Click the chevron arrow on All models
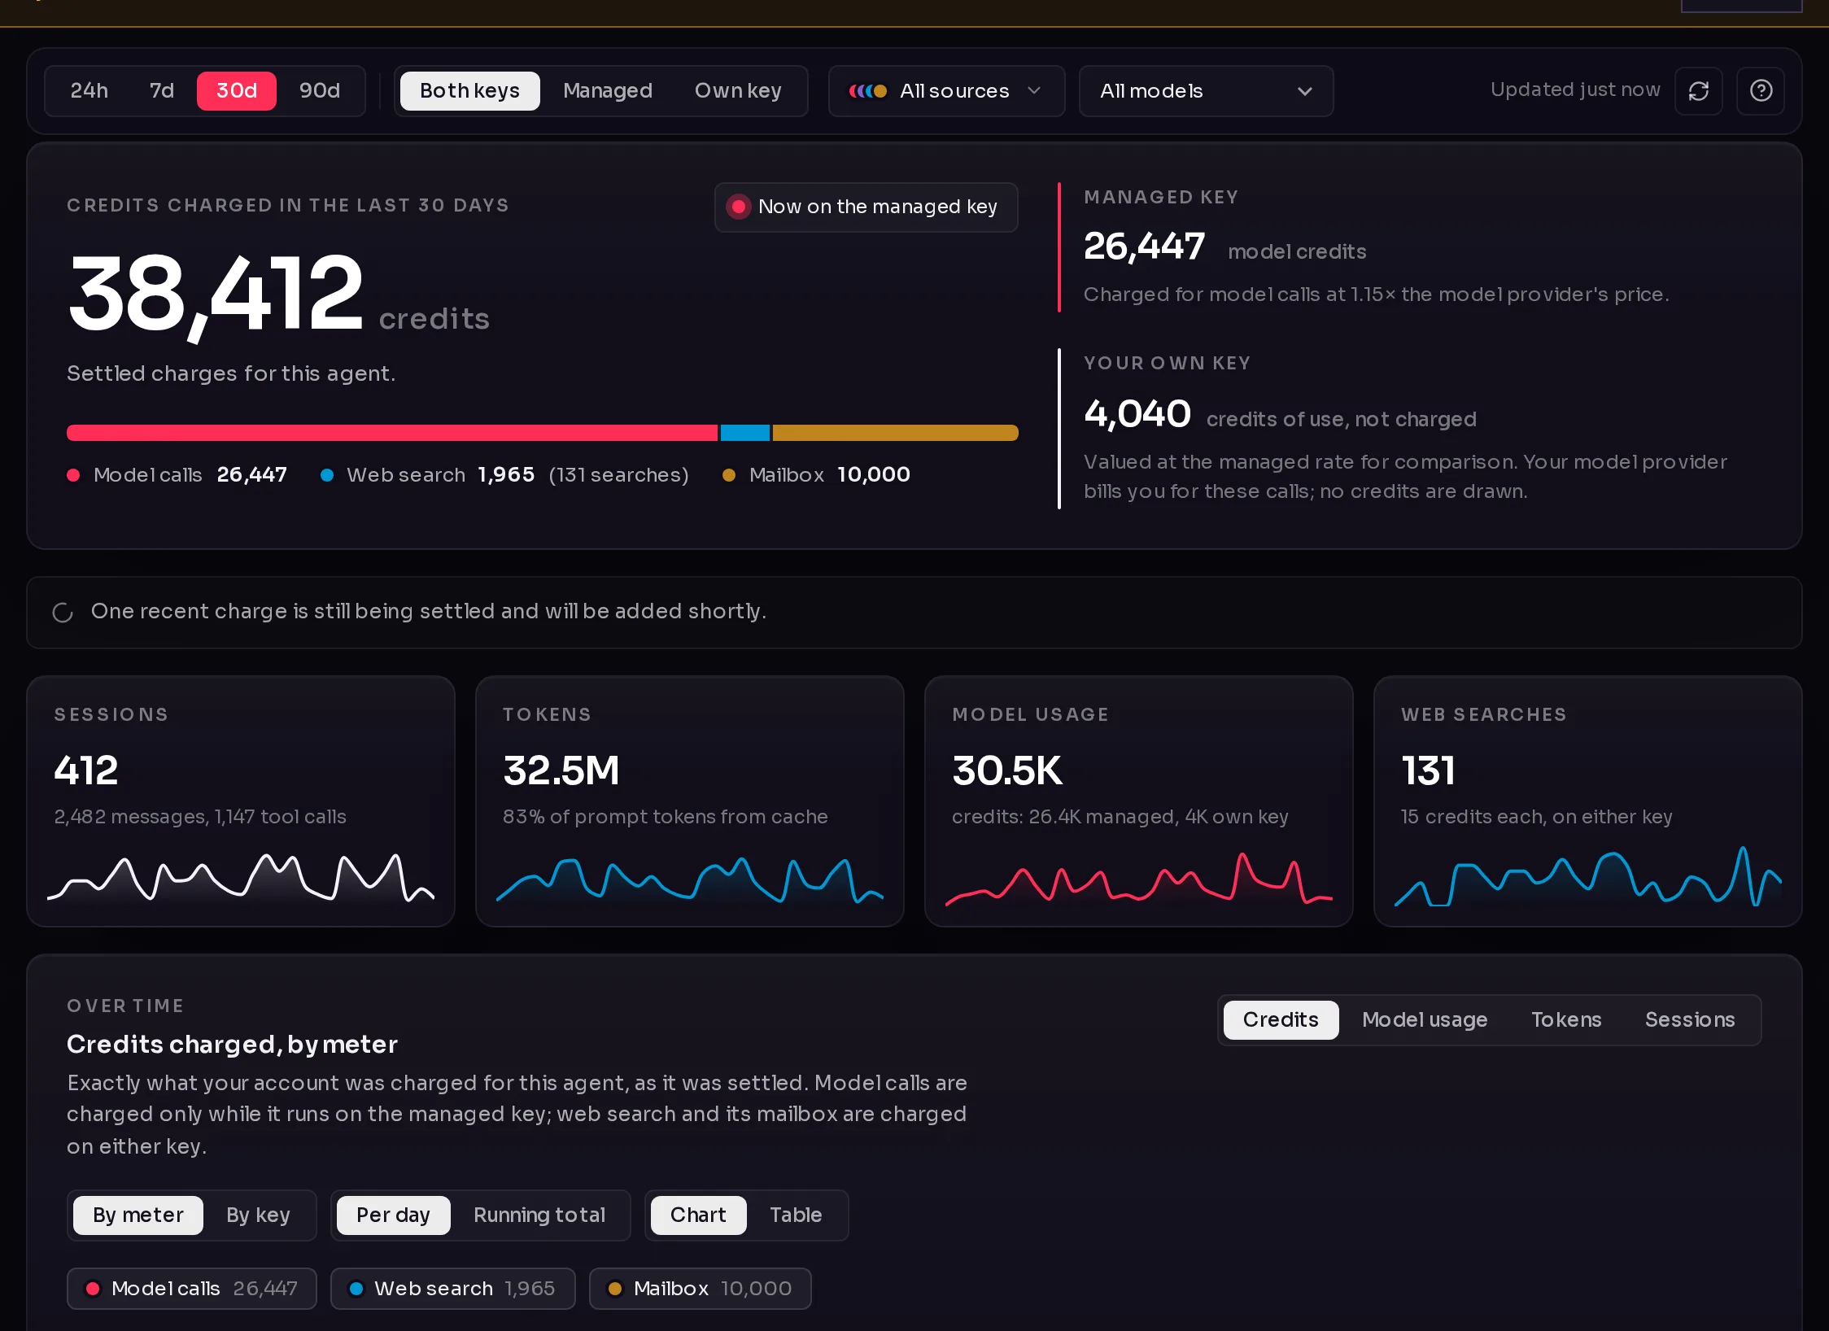 tap(1305, 91)
